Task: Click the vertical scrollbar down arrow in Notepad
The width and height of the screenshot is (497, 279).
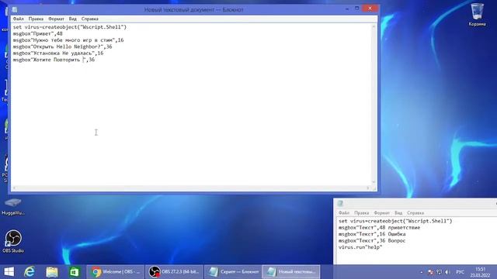Action: (374, 182)
